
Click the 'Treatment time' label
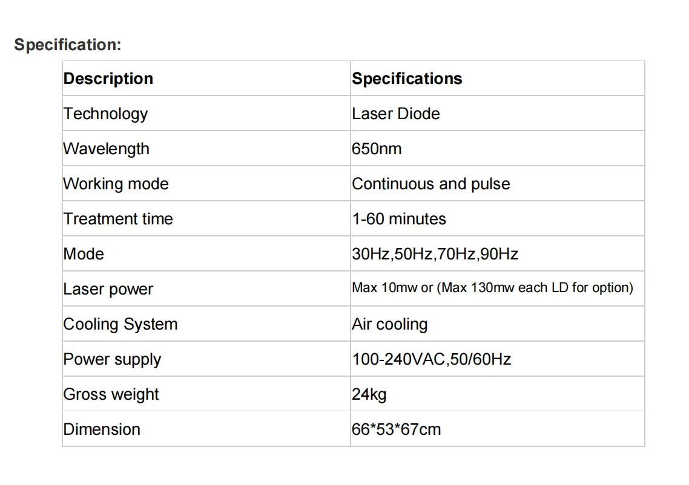(118, 219)
